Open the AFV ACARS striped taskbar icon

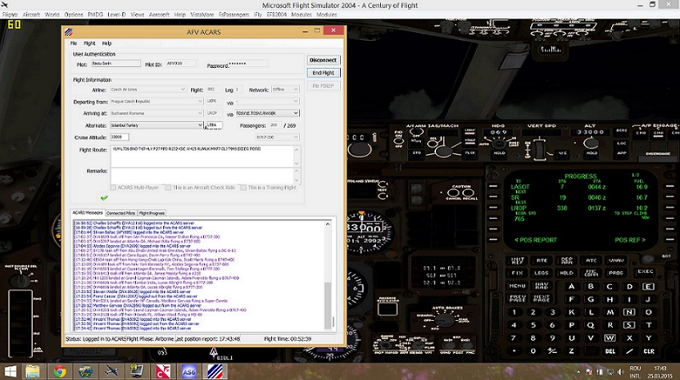coord(214,371)
